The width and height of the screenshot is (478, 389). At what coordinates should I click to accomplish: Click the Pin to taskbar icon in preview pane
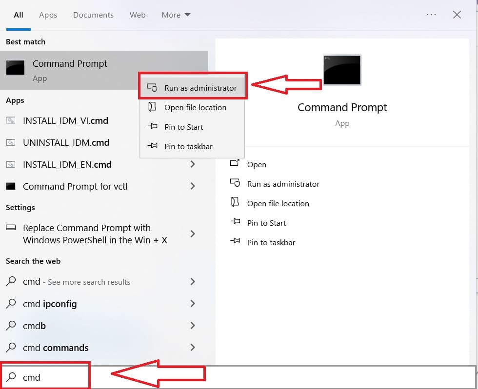tap(235, 241)
